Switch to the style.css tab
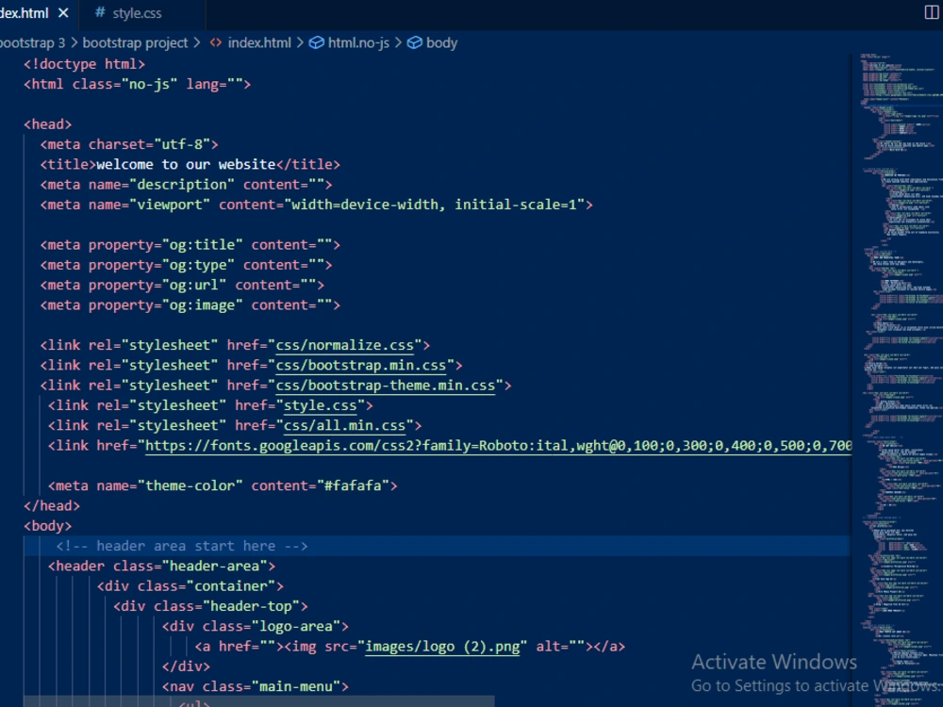 click(x=137, y=13)
